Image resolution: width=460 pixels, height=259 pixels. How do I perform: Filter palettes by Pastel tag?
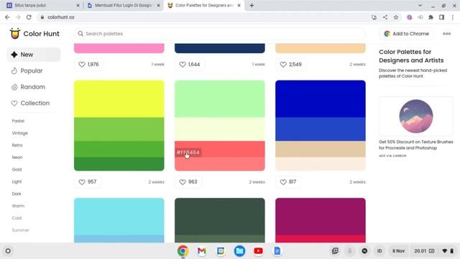click(18, 121)
